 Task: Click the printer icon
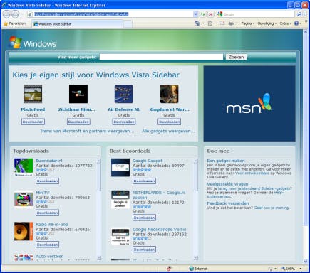[231, 23]
